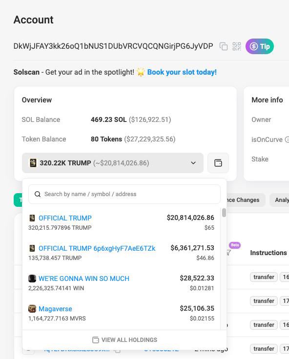Open the OFFICIAL TRUMP 6p6xgHyF7AeE6TZk link
The height and width of the screenshot is (359, 289).
[97, 248]
